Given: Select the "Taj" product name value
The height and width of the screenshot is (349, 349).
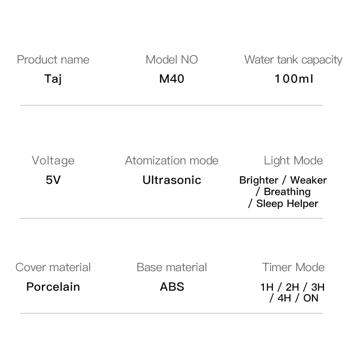Looking at the screenshot, I should pyautogui.click(x=53, y=79).
